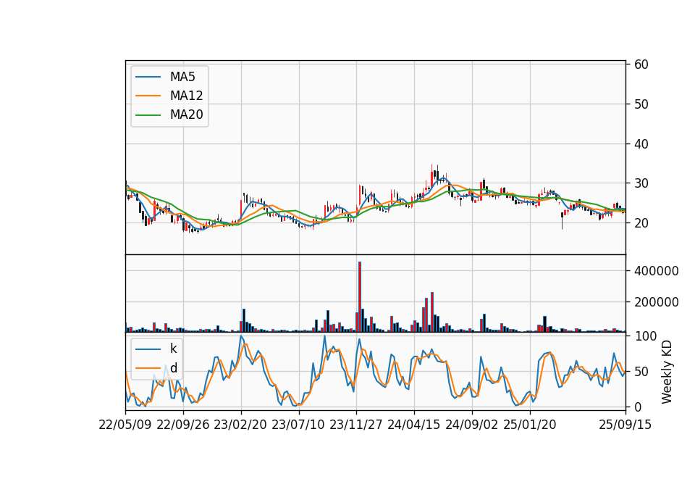The width and height of the screenshot is (695, 500).
Task: Click the price axis value 40
Action: (641, 144)
